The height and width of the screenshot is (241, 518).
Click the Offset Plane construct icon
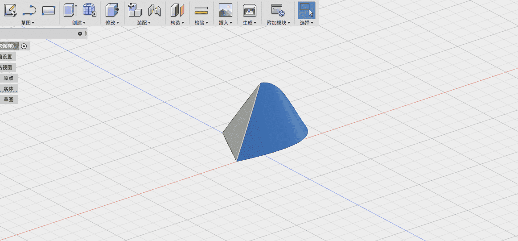click(x=177, y=10)
